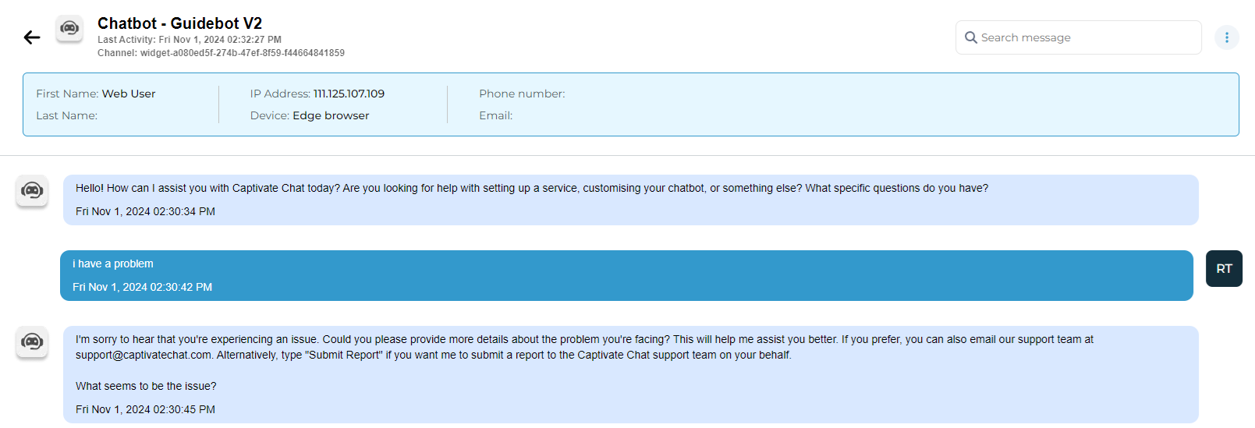Click the Phone number label
This screenshot has height=428, width=1255.
pyautogui.click(x=522, y=94)
